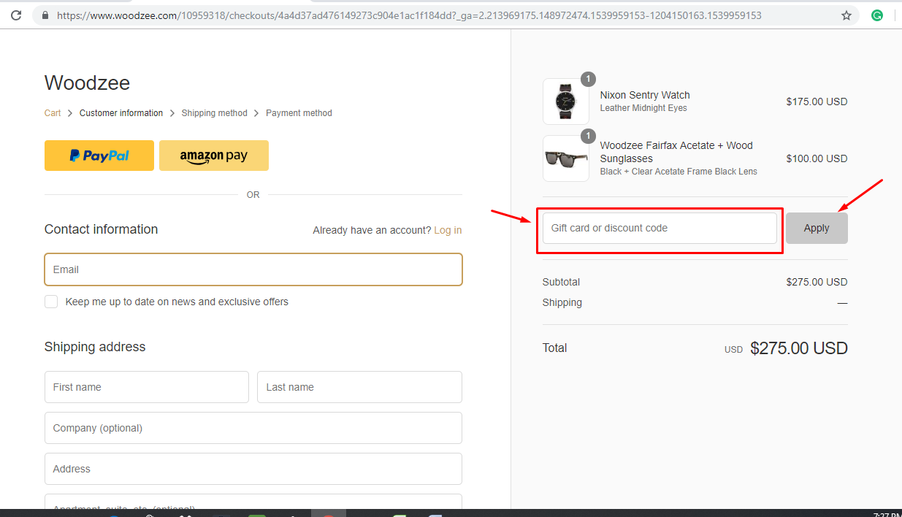Focus the Email input field

[253, 269]
